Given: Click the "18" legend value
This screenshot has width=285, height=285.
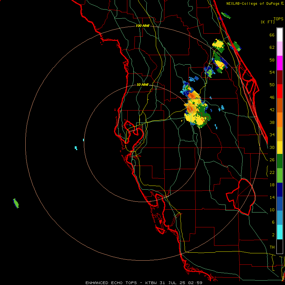Looking at the screenshot, I should [272, 185].
